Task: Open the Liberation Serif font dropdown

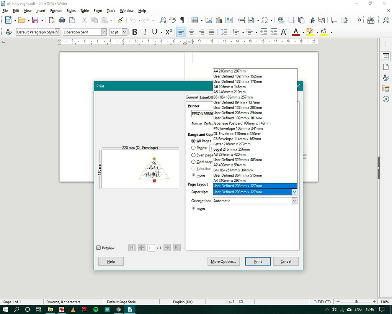Action: (x=104, y=32)
